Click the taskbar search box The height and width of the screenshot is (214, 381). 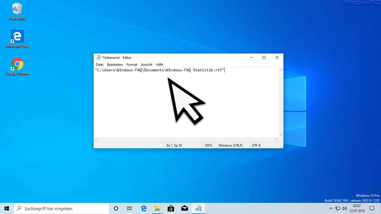pyautogui.click(x=61, y=208)
